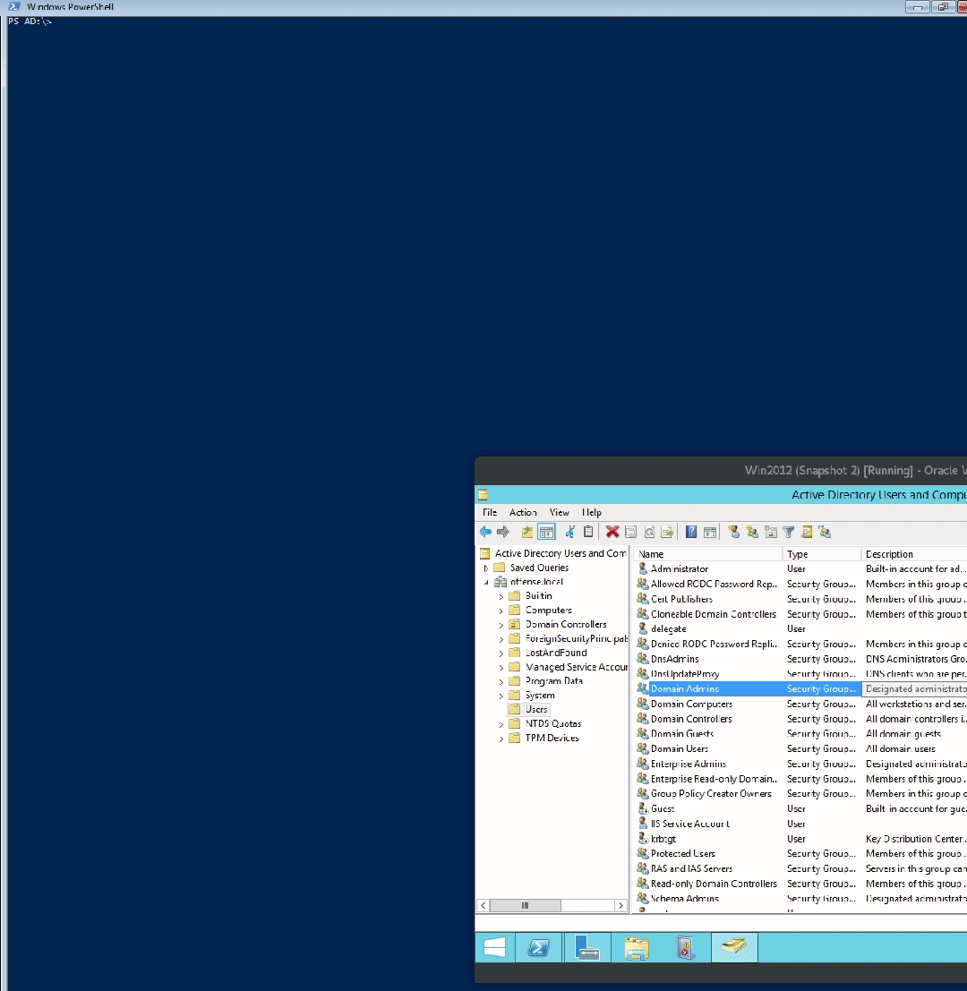
Task: Click the Find objects magnifier icon
Action: [x=807, y=532]
